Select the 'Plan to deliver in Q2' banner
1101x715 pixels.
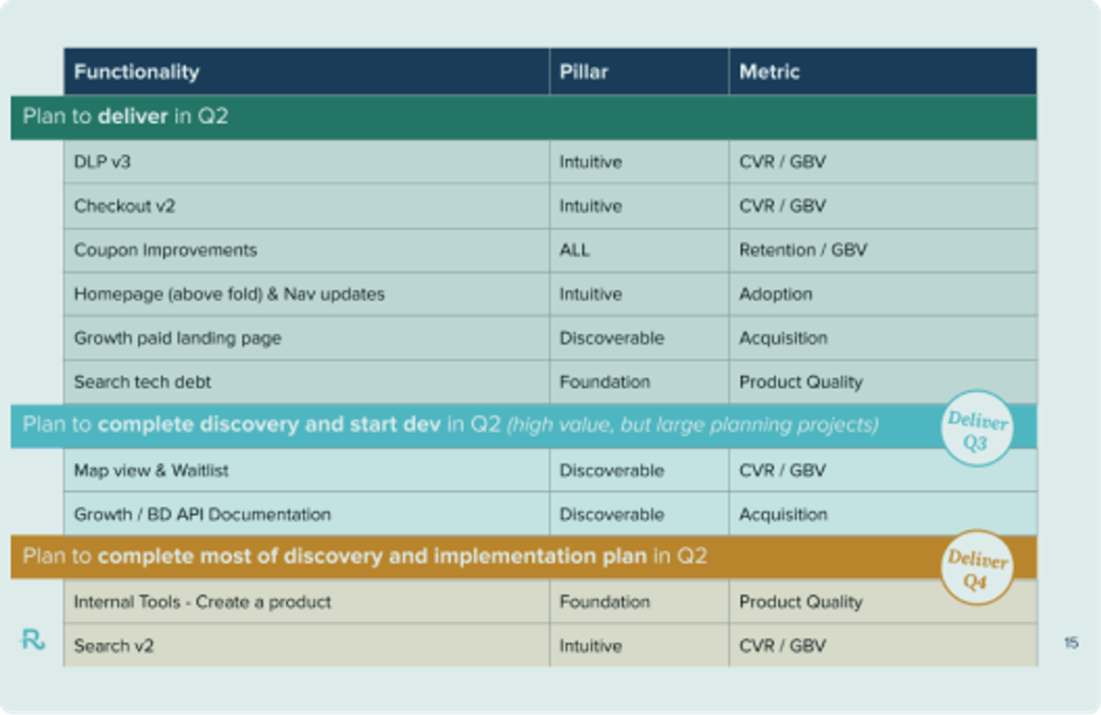pyautogui.click(x=126, y=116)
